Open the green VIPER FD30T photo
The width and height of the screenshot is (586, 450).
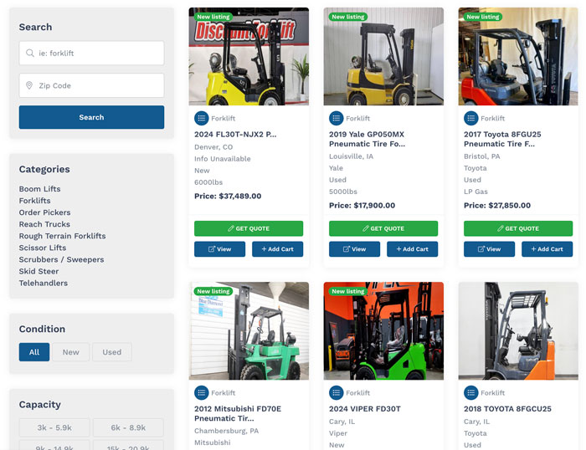coord(383,331)
